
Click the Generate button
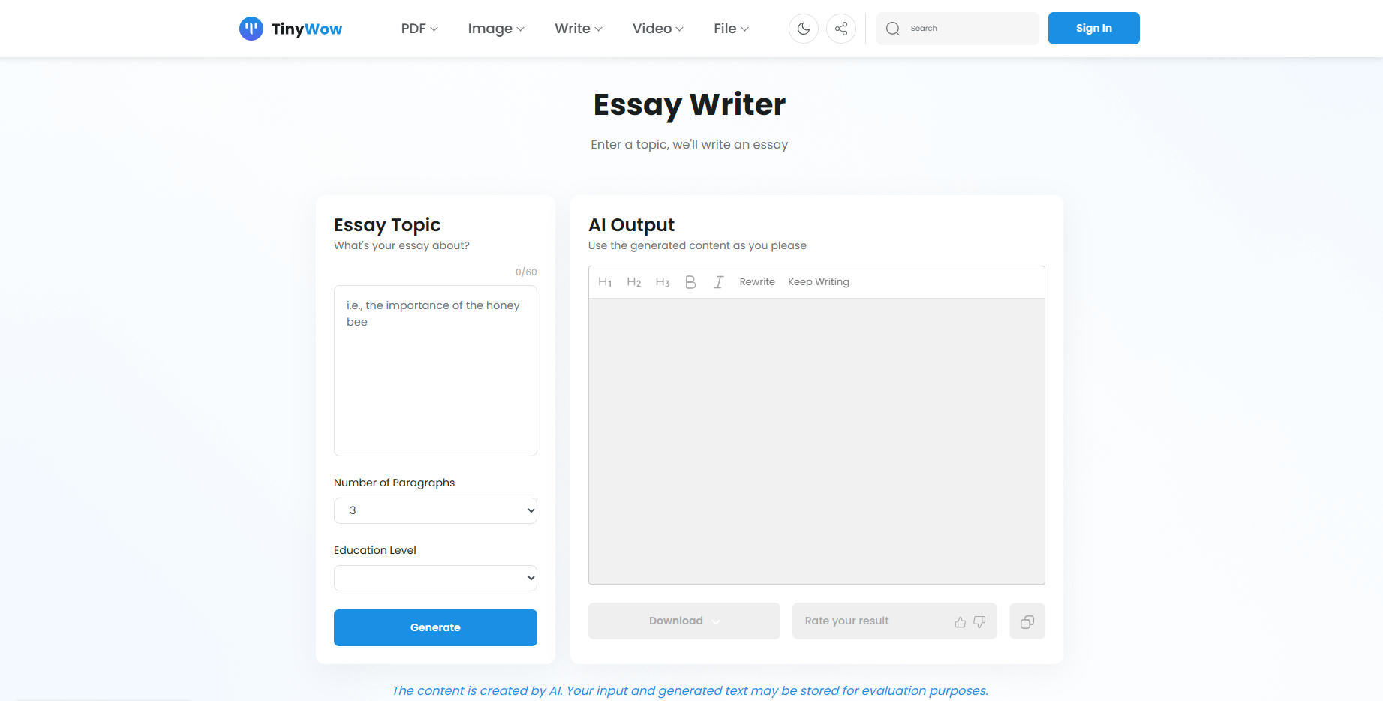[435, 627]
